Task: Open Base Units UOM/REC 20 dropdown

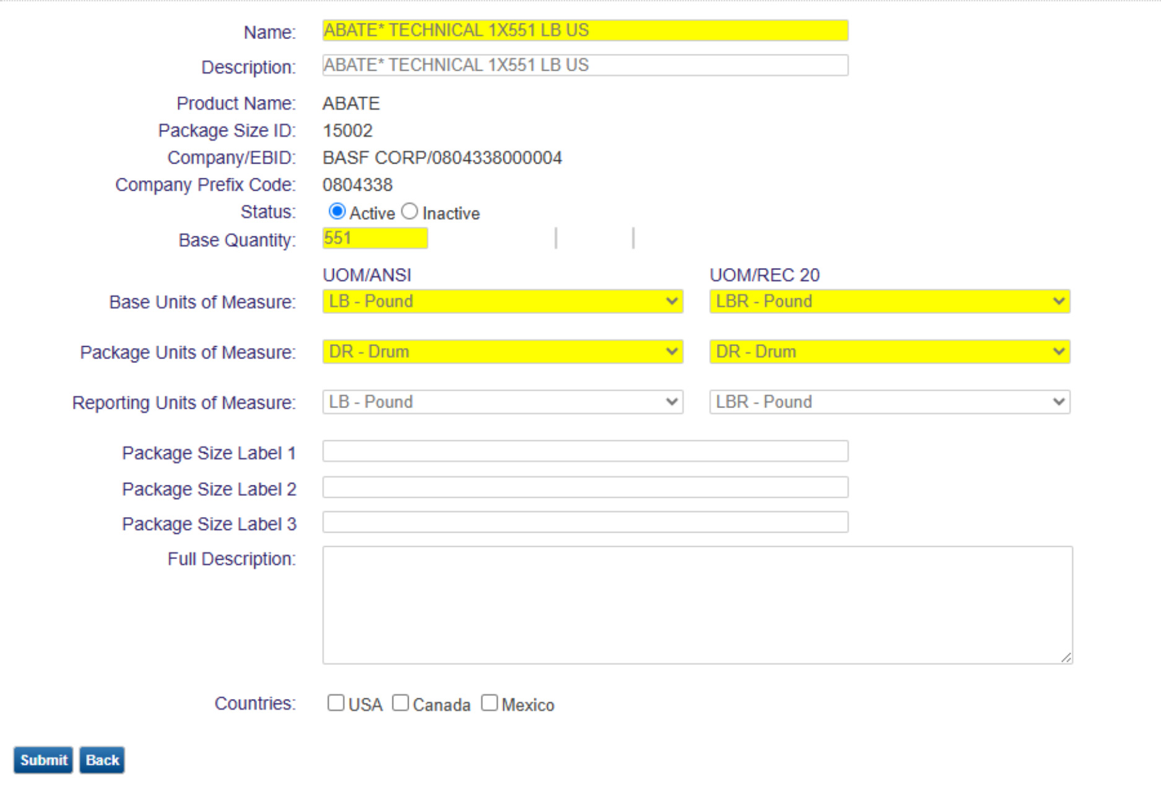Action: pos(889,302)
